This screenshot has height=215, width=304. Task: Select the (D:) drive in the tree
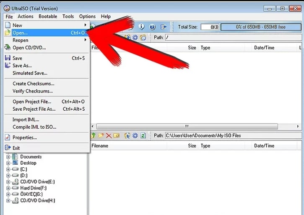coord(24,176)
